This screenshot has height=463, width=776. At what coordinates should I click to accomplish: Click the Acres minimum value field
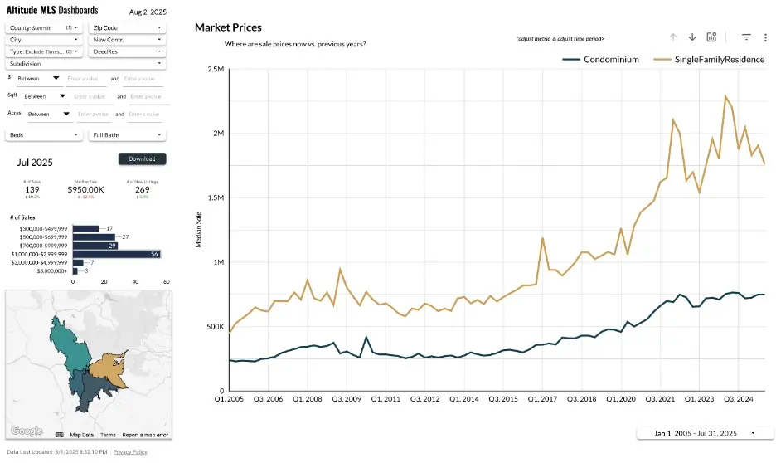pos(95,115)
